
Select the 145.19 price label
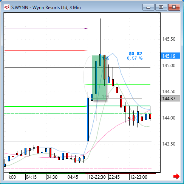[170, 56]
